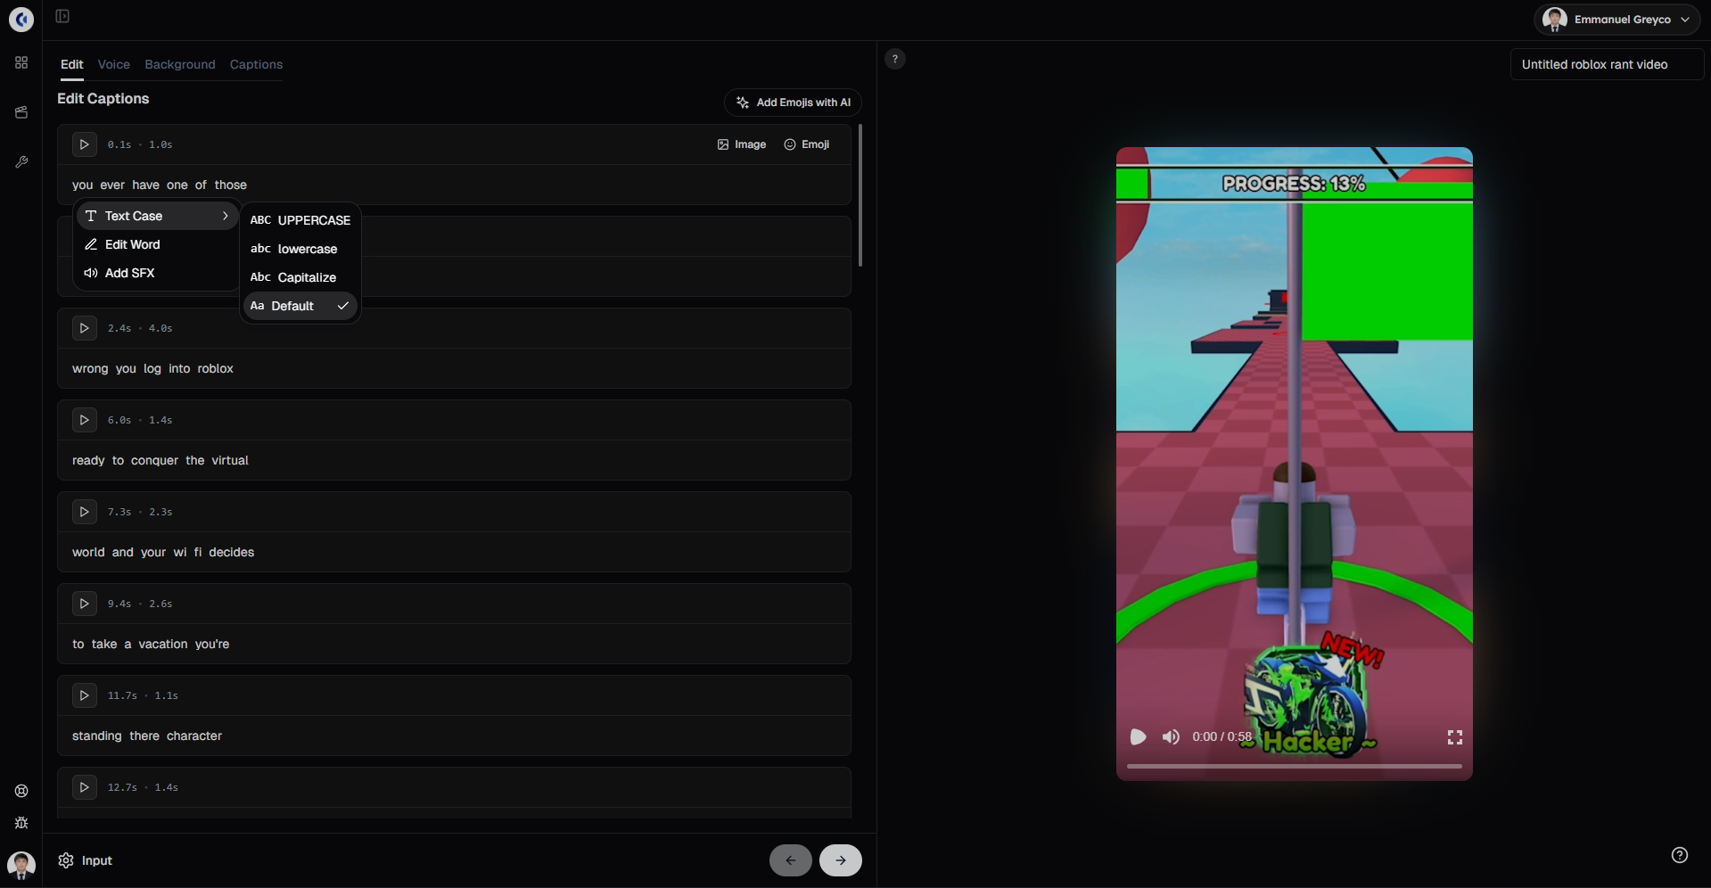Switch to the Edit tab
This screenshot has height=888, width=1711.
point(72,64)
